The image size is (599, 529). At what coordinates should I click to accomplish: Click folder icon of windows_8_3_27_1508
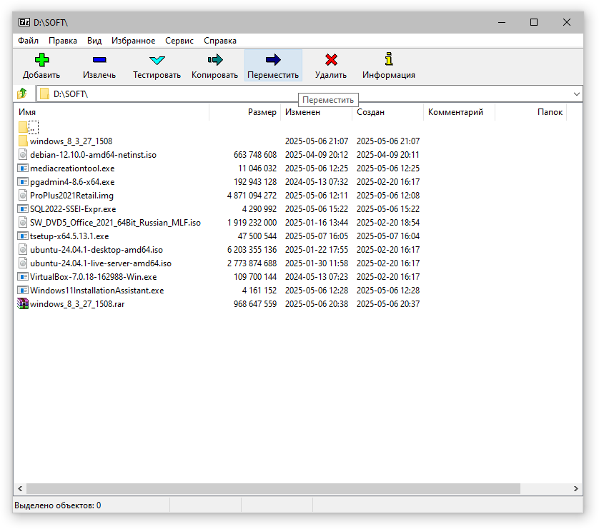(23, 141)
